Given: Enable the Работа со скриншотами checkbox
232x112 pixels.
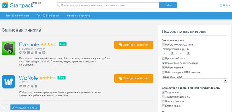Looking at the screenshot, I should click(x=163, y=45).
